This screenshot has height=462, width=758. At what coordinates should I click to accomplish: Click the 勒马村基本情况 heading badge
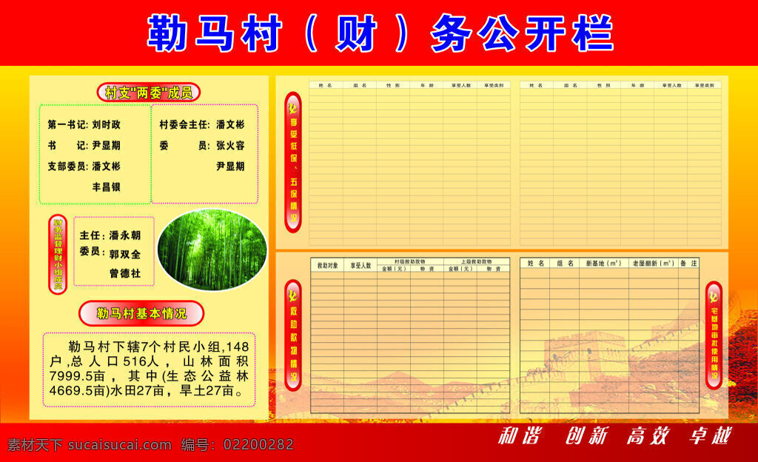141,313
